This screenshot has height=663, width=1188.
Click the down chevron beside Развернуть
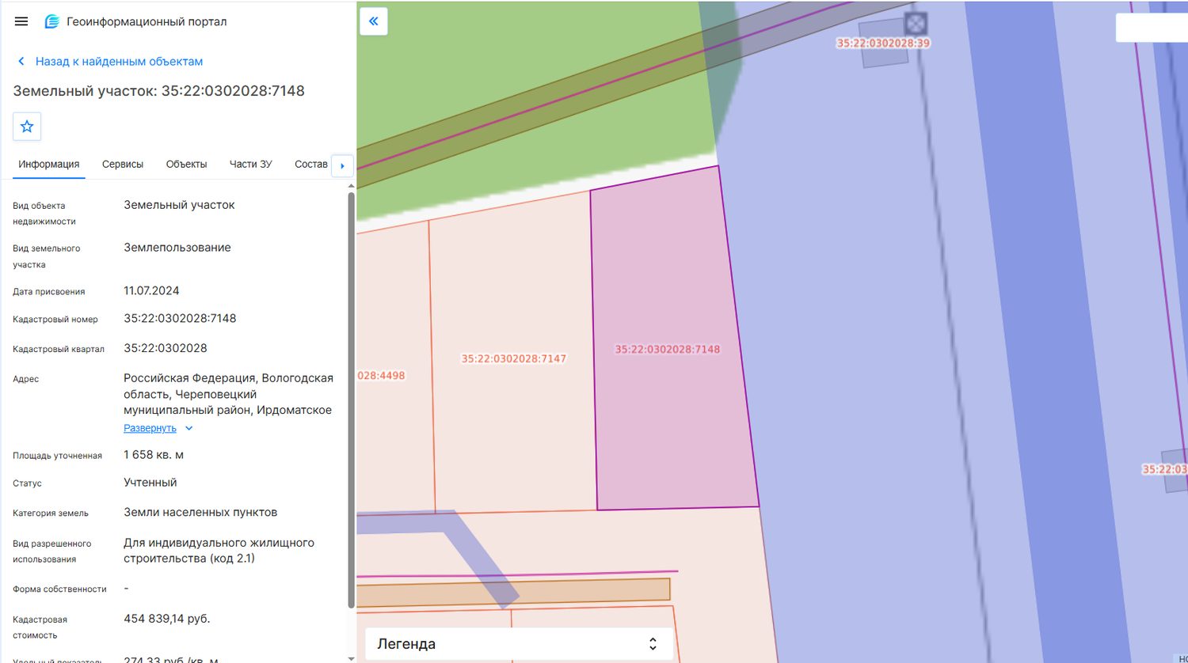pos(188,428)
